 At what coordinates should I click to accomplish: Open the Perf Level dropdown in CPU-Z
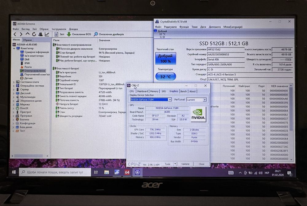(196, 100)
